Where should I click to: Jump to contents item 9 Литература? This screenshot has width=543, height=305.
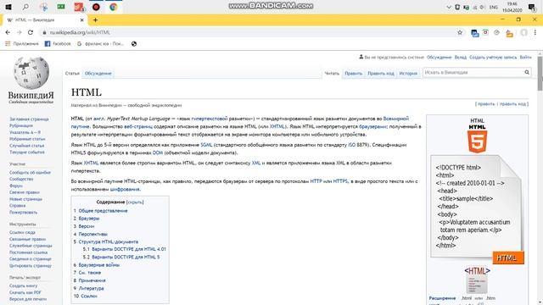[x=91, y=288]
